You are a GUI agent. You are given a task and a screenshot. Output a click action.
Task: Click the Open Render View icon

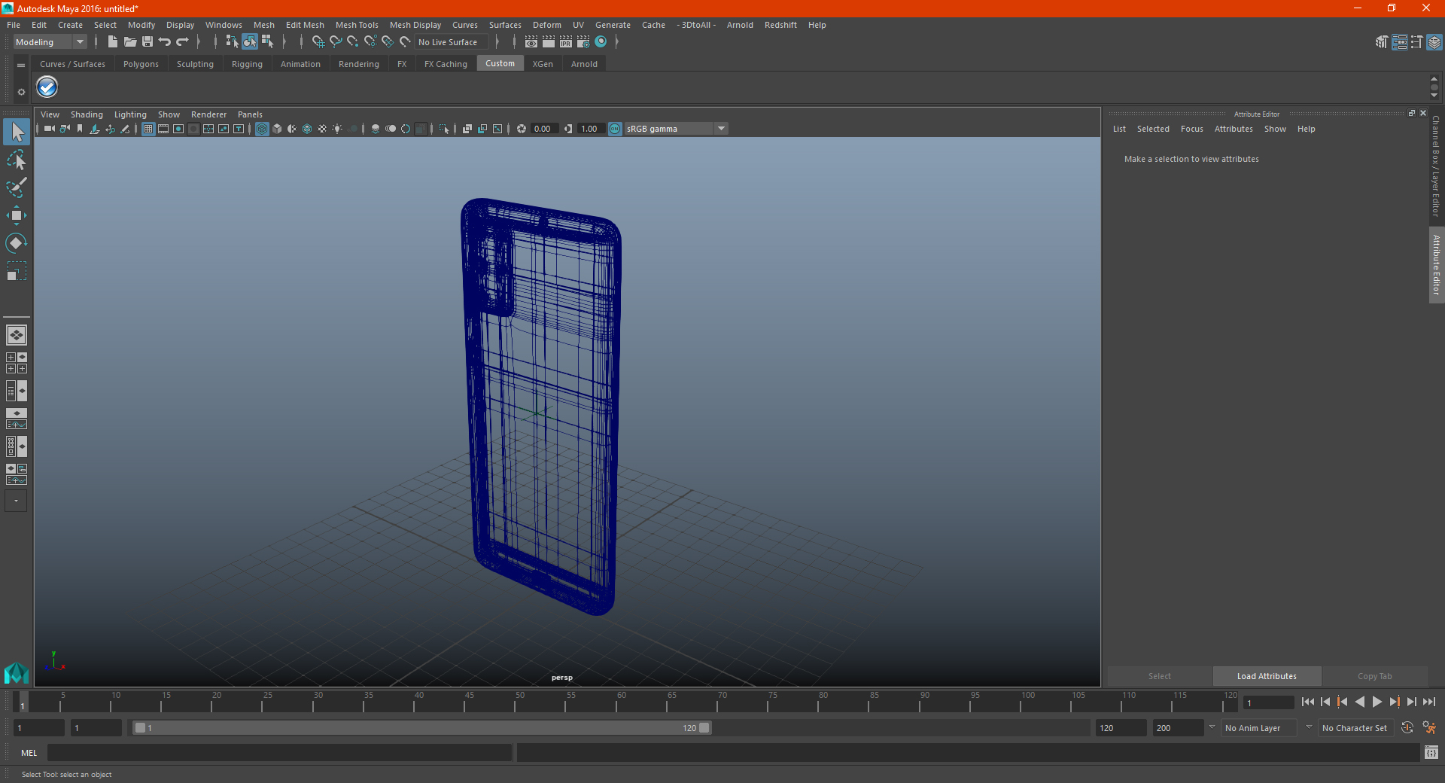pyautogui.click(x=531, y=42)
